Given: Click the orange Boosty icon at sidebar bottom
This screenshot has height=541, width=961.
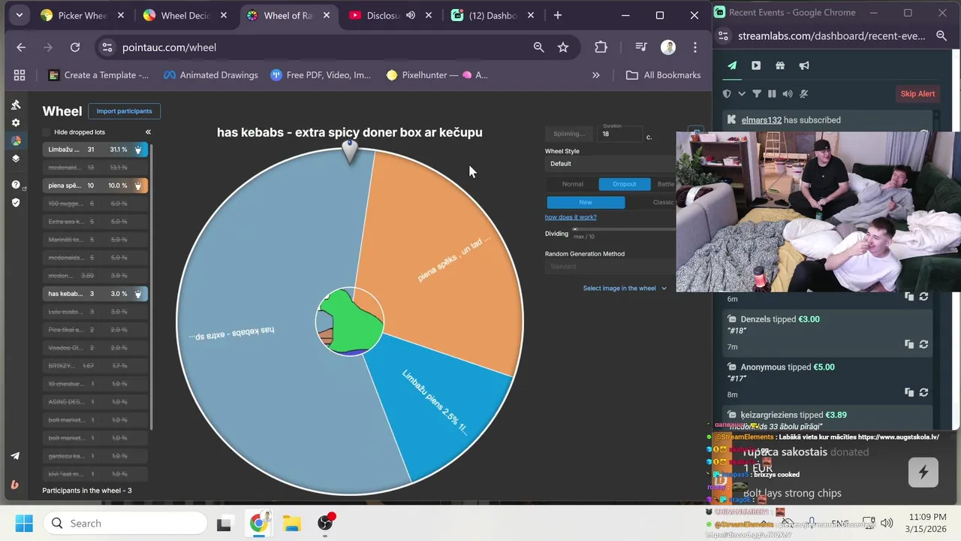Looking at the screenshot, I should click(15, 485).
